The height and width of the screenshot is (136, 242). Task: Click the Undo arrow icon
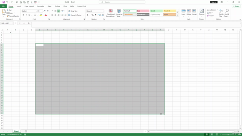pyautogui.click(x=7, y=2)
